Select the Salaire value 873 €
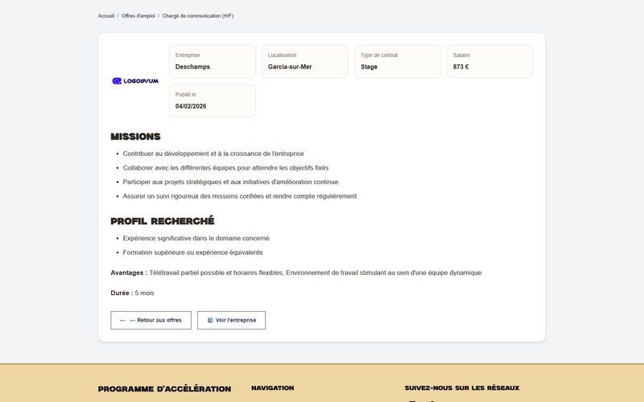The height and width of the screenshot is (402, 644). tap(460, 67)
